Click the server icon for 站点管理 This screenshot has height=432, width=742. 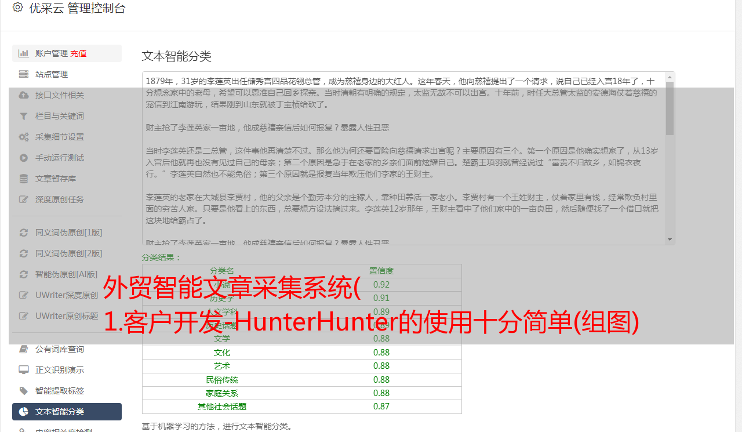(x=24, y=74)
